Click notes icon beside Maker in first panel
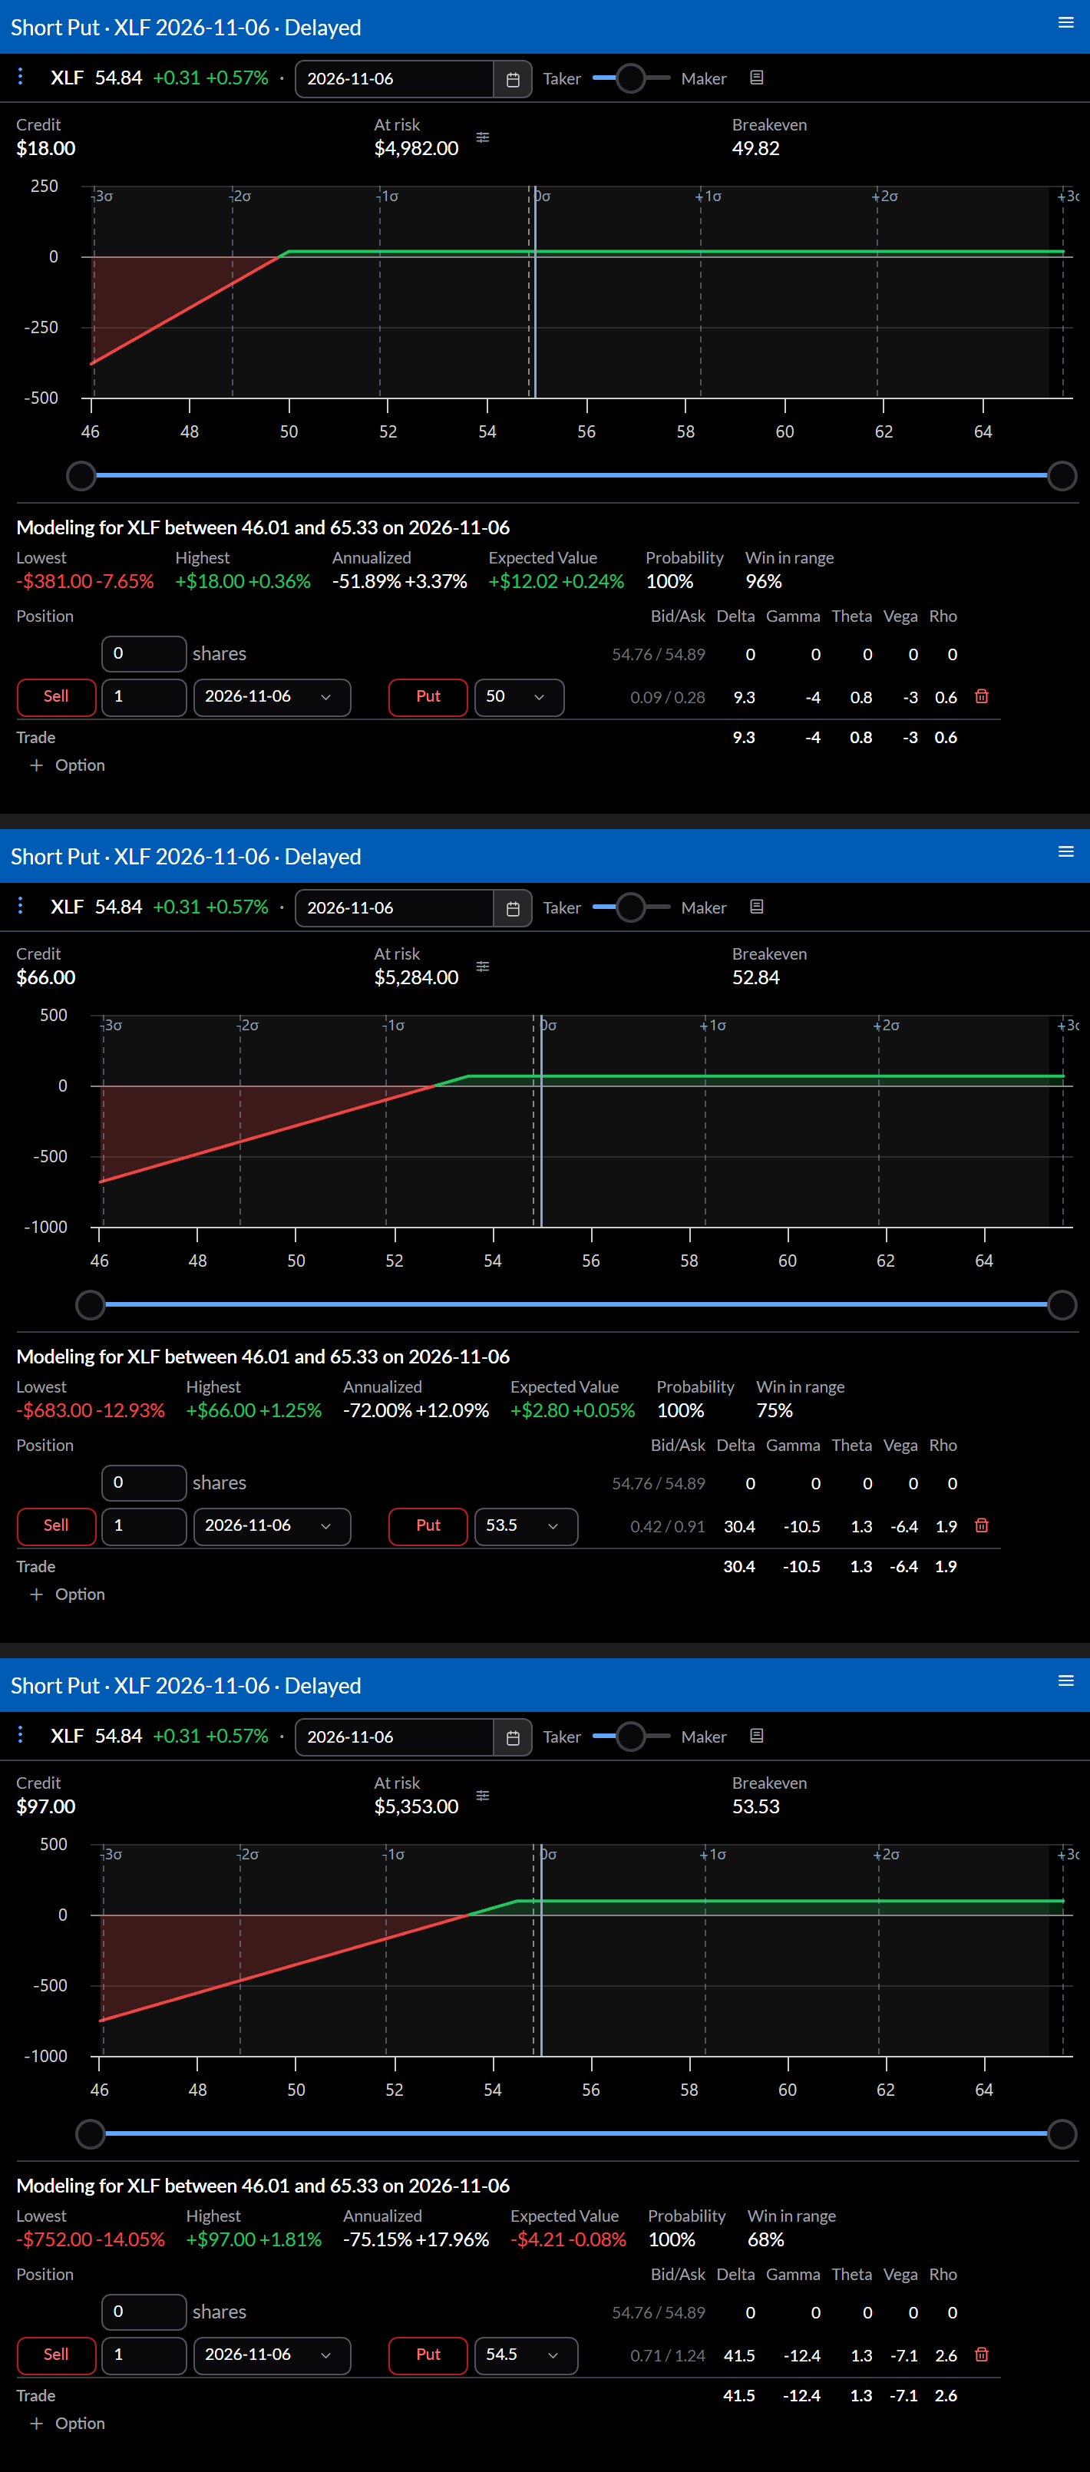1090x2472 pixels. [x=756, y=78]
